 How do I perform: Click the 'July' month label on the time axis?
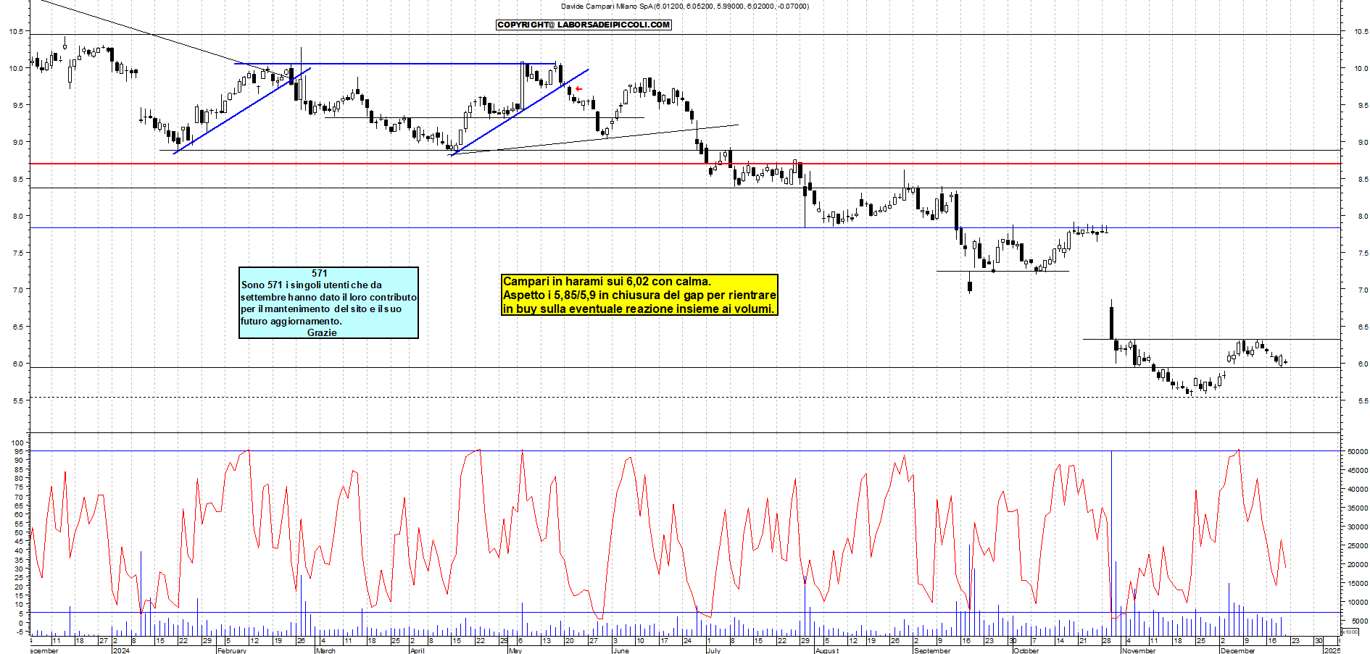(713, 650)
